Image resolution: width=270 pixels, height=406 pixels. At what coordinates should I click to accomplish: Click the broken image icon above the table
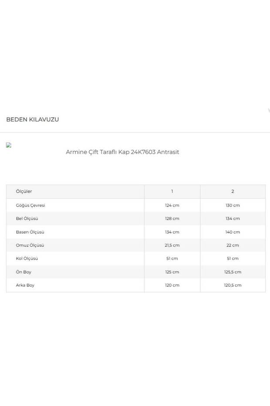(9, 145)
